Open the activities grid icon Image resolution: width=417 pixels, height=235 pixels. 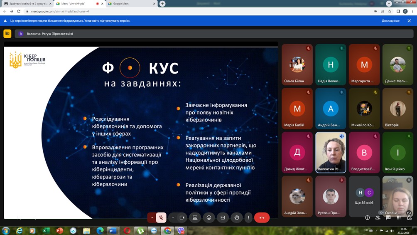pos(399,218)
